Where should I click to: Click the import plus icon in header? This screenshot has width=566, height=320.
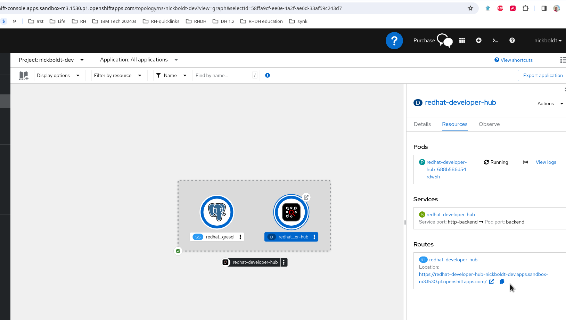coord(478,41)
